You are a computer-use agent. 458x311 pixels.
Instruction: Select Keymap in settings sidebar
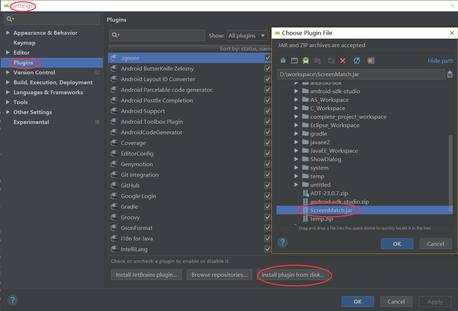point(24,43)
